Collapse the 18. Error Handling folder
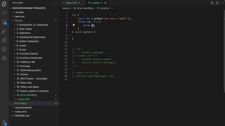 (x=26, y=95)
